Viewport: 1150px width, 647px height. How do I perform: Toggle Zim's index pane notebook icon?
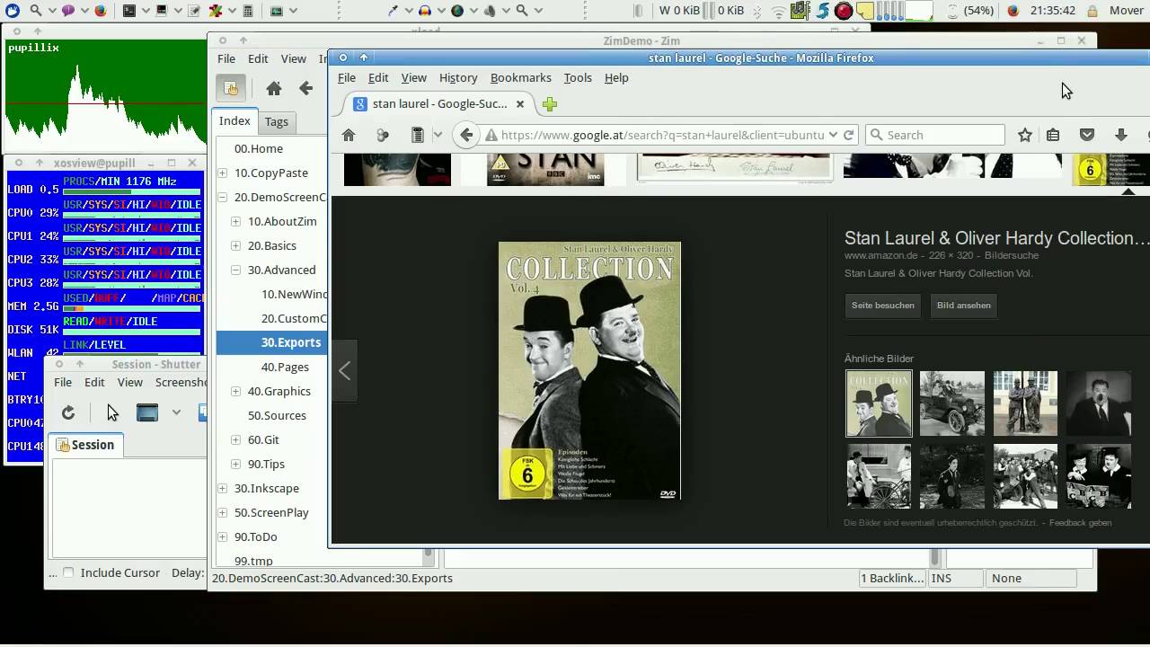[x=231, y=88]
